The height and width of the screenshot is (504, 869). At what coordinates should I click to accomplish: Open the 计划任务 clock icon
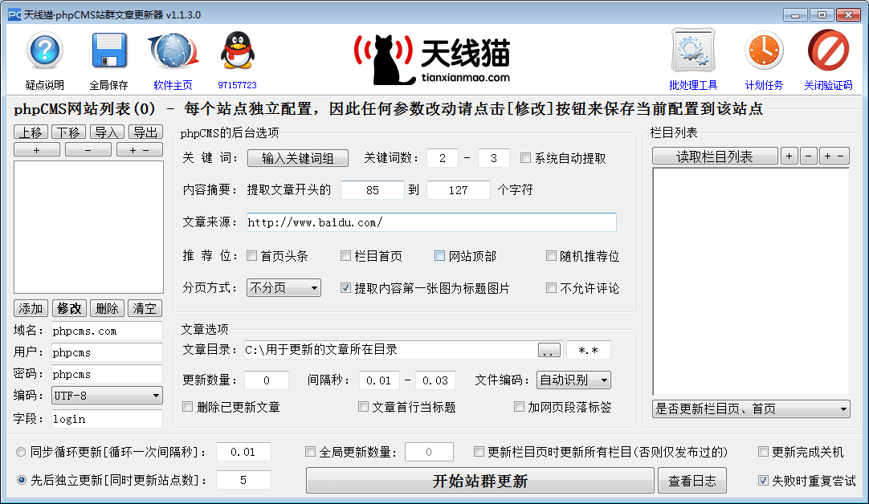coord(764,51)
